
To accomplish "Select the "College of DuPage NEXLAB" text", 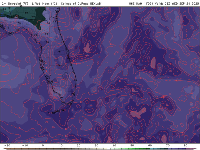I will [x=81, y=3].
